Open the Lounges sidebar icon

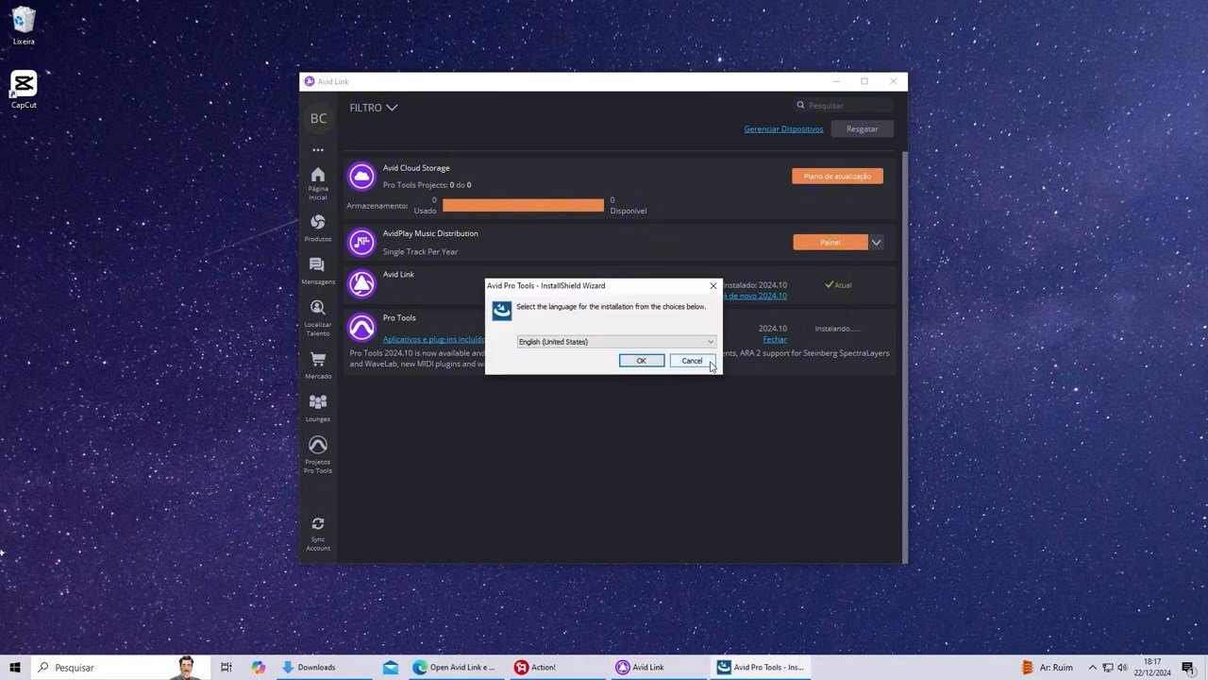pos(318,402)
